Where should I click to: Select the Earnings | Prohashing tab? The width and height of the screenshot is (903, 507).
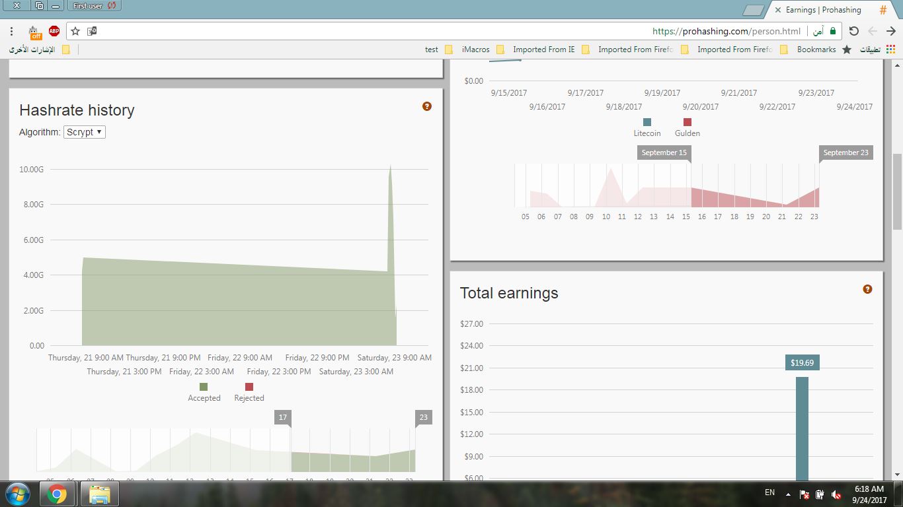(x=823, y=10)
